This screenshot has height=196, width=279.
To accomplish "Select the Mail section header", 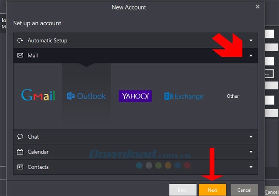I will [x=136, y=56].
